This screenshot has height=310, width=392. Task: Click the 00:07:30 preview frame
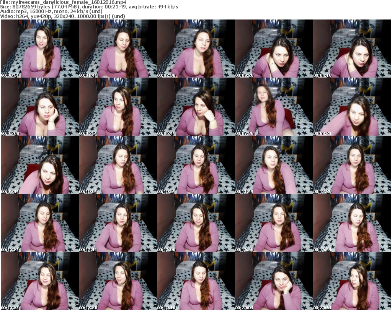(274, 107)
